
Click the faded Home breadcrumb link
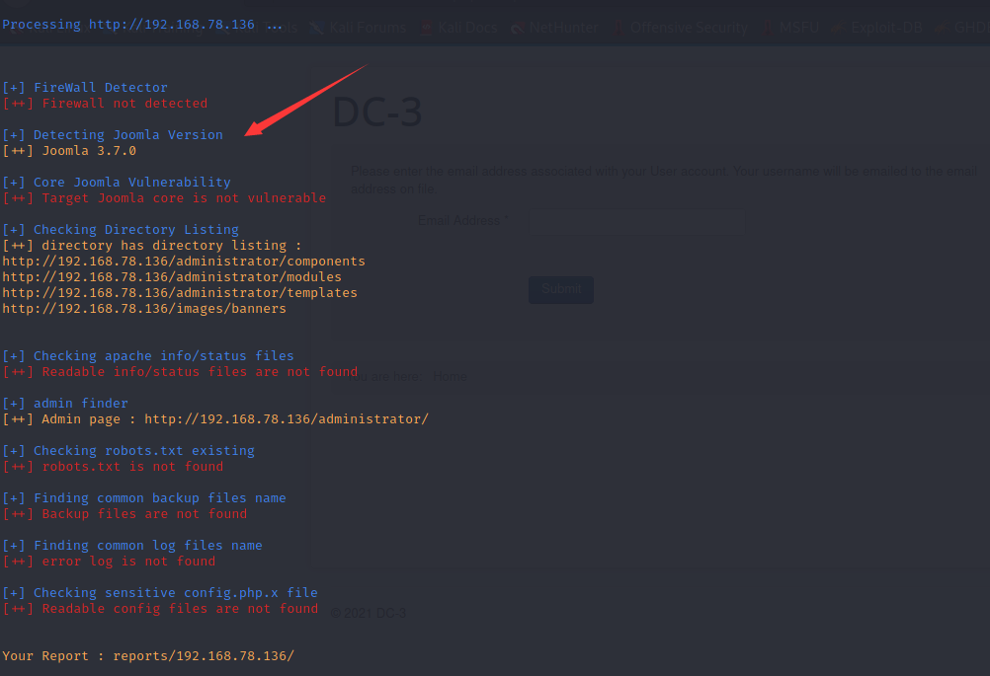450,376
